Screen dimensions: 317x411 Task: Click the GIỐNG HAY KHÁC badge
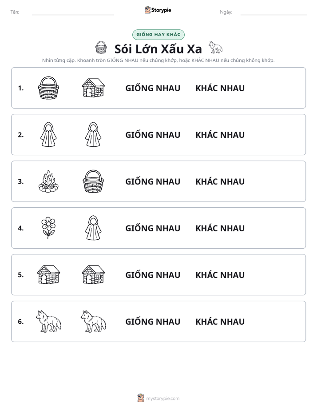pyautogui.click(x=158, y=35)
